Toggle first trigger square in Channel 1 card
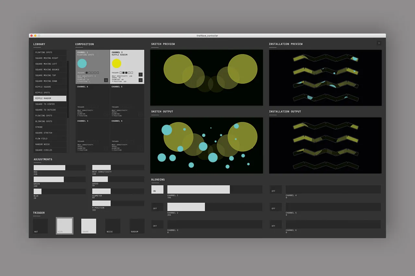Screen dimensions: 415x276 click(86, 73)
